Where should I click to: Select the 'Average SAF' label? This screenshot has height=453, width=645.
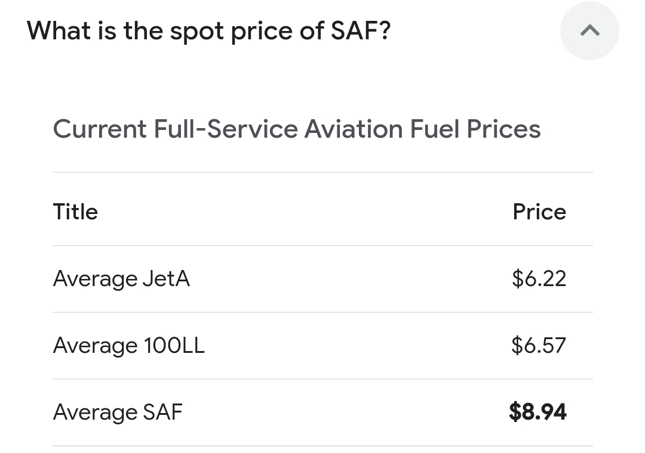pos(118,412)
